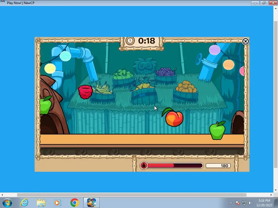
Task: Switch to the NewCP app on taskbar
Action: pyautogui.click(x=91, y=203)
